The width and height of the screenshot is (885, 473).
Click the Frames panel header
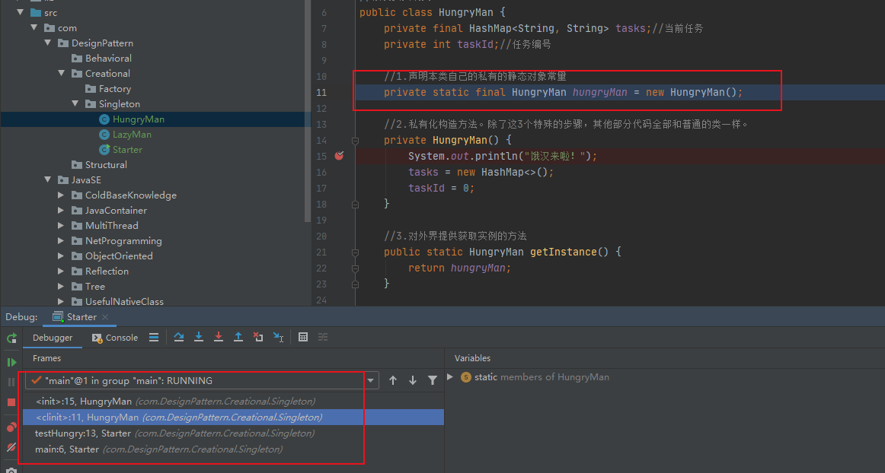[x=47, y=358]
